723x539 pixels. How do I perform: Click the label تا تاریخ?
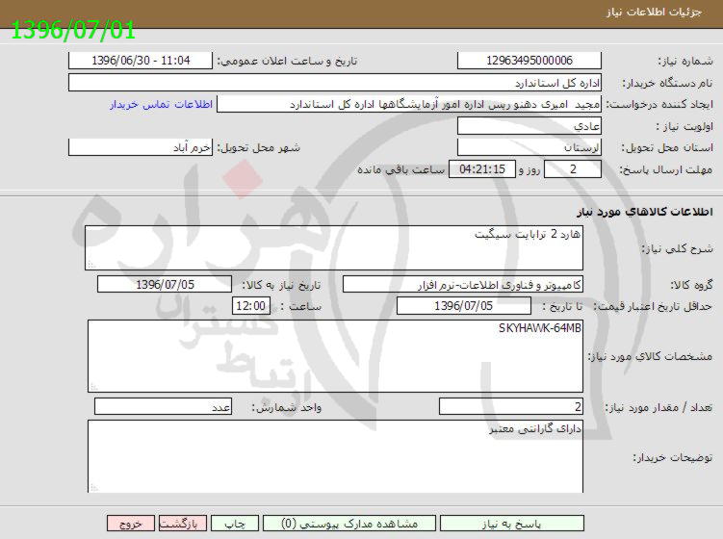pos(562,306)
